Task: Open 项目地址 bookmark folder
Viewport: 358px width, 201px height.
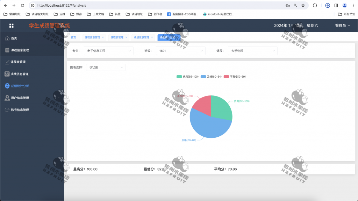Action: [134, 14]
